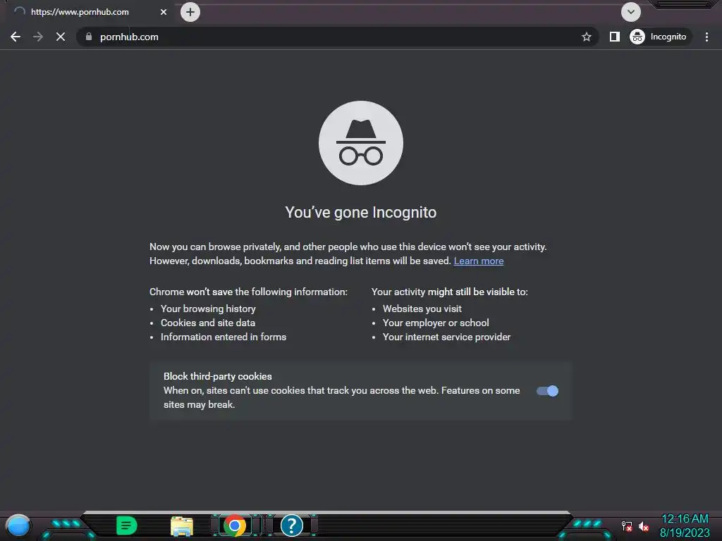Click 'You've gone Incognito' heading
Image resolution: width=722 pixels, height=541 pixels.
pos(361,213)
